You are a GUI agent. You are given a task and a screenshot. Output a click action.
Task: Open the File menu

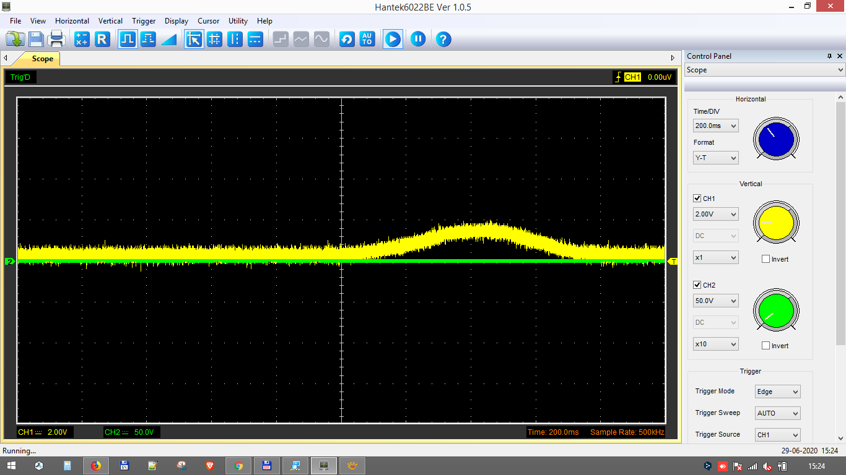coord(15,21)
